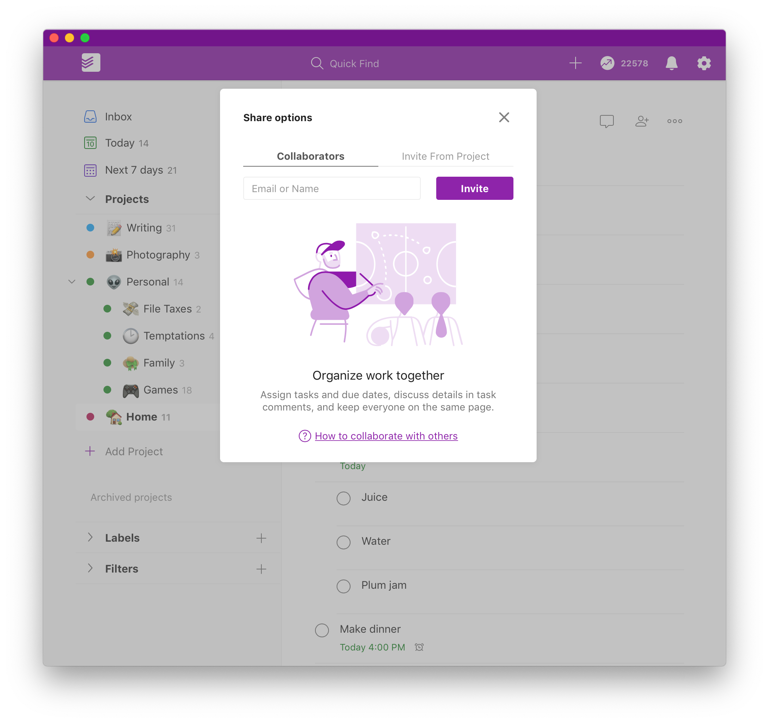Screen dimensions: 769x723
Task: Open the three-dot project menu
Action: (675, 122)
